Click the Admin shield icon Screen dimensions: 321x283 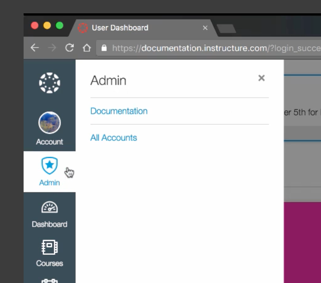[50, 166]
